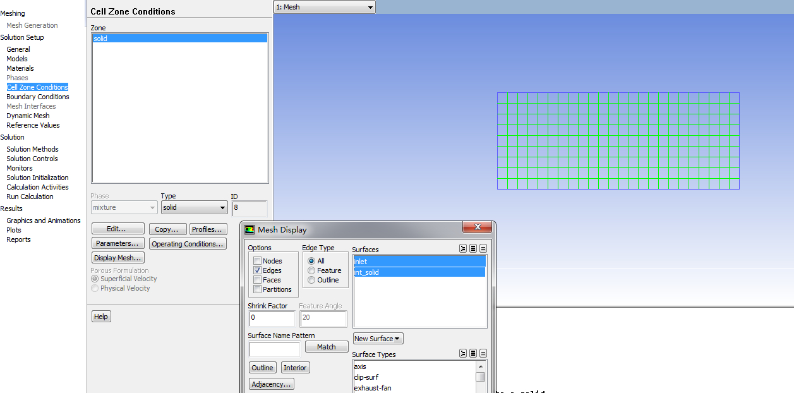Screen dimensions: 794x393
Task: Open the New Surface dropdown menu
Action: [378, 339]
